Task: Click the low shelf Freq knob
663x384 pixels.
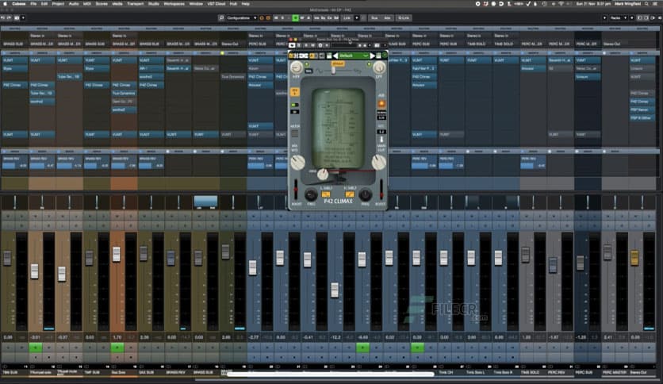Action: point(311,195)
